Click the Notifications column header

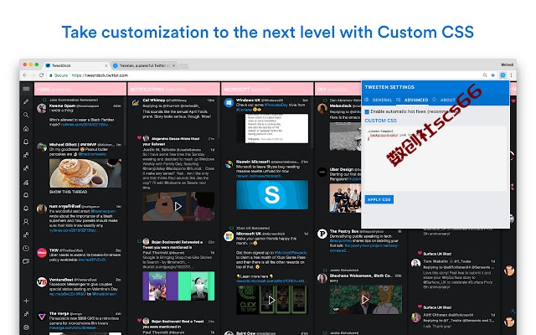[x=174, y=89]
